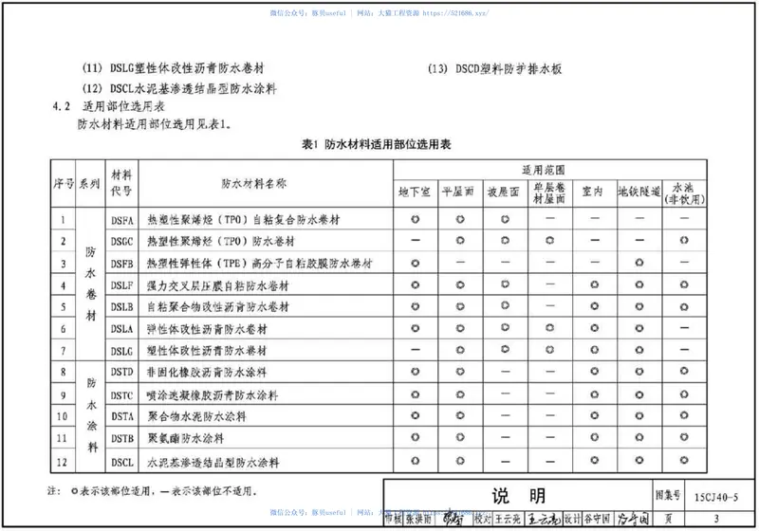
Task: Click the DSFA code cell
Action: [122, 221]
